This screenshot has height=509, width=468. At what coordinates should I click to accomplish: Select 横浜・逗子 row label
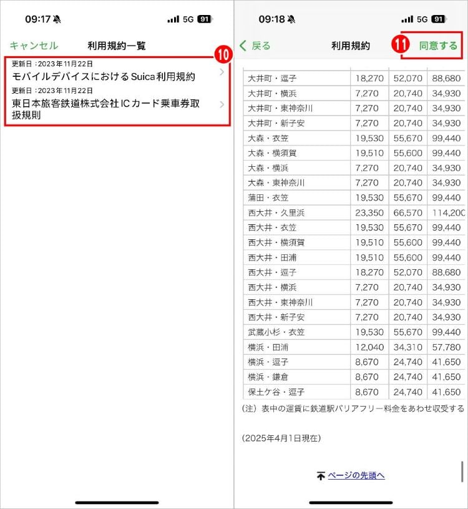click(x=268, y=362)
